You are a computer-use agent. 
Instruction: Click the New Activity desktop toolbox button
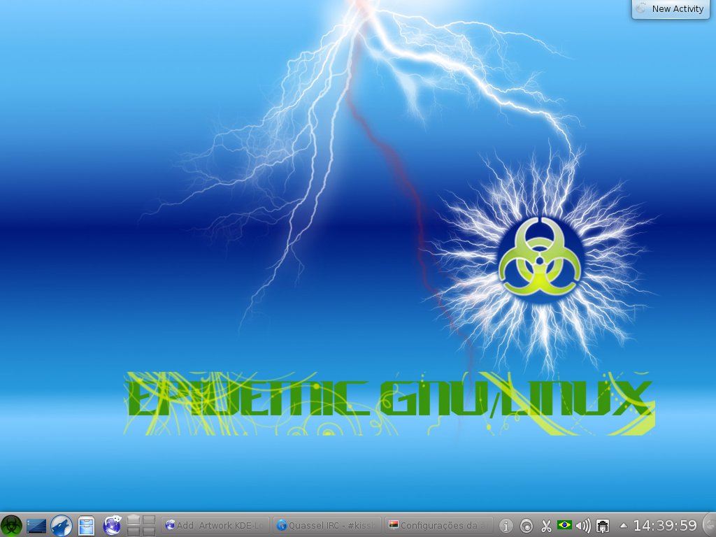coord(671,8)
